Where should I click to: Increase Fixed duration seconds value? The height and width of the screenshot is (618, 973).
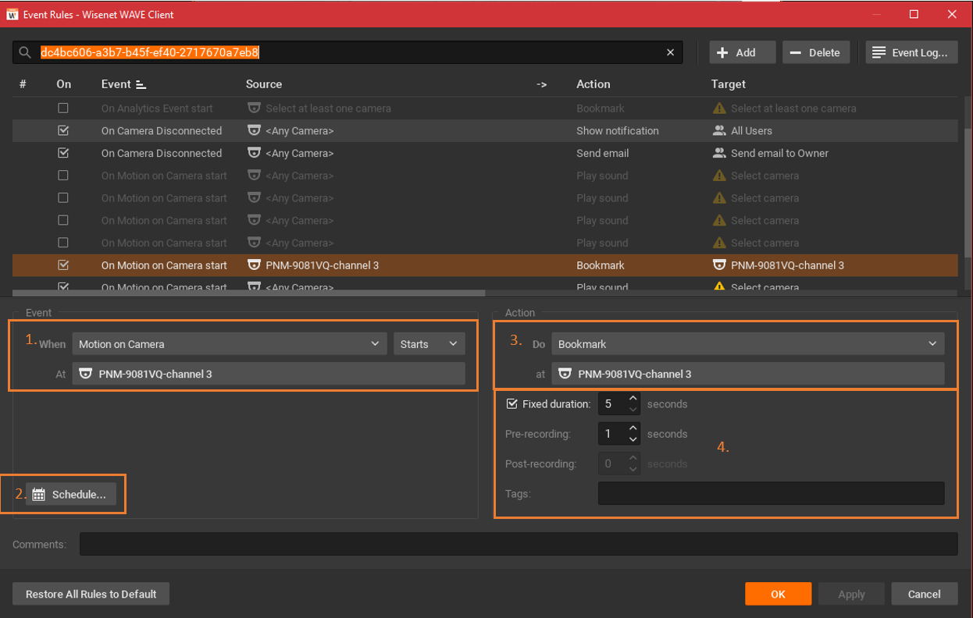pos(633,399)
